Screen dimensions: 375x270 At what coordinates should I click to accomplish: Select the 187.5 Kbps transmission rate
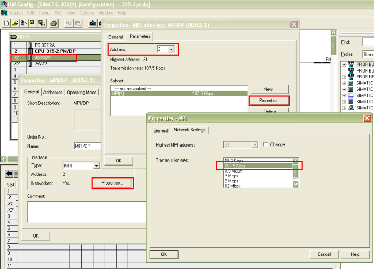[255, 166]
